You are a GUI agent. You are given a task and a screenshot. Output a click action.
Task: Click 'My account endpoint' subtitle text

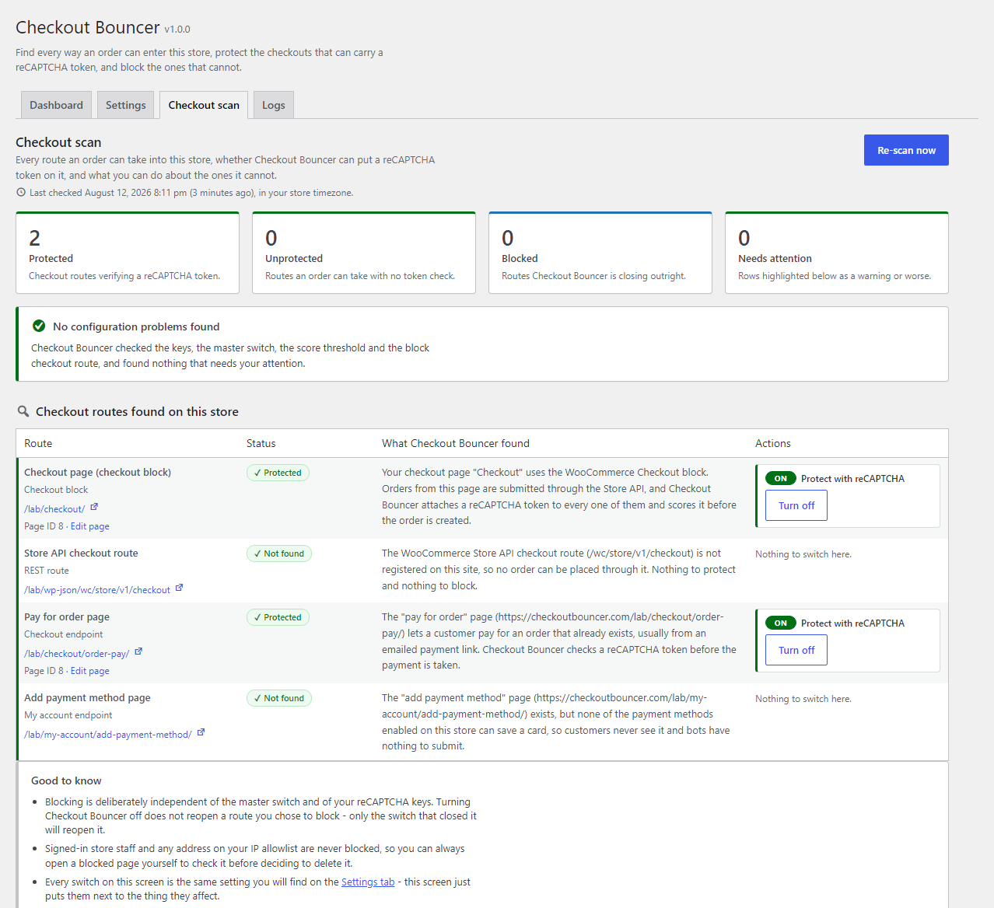(68, 715)
